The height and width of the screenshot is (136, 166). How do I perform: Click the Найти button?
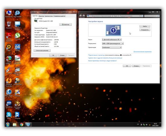(145, 26)
